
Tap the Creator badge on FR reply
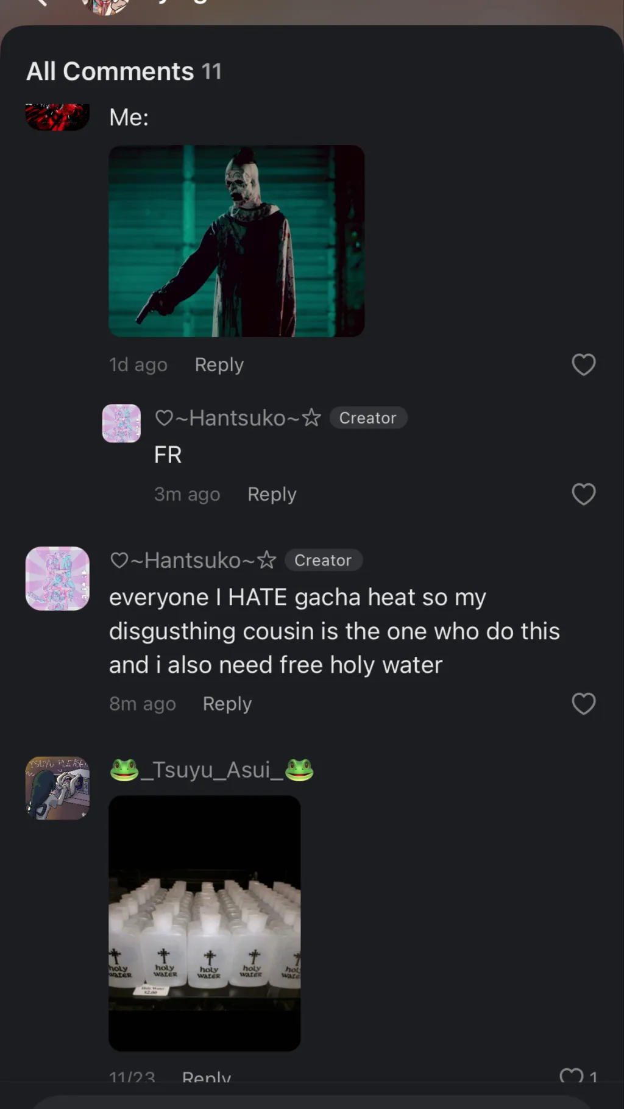pyautogui.click(x=368, y=418)
